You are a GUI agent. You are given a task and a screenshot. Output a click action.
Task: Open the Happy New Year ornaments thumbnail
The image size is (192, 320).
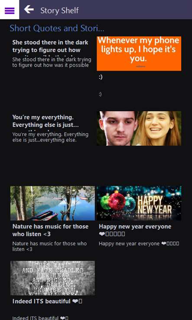click(139, 203)
